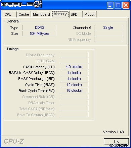Select the 16 clocks tRC value
The height and width of the screenshot is (148, 131).
[74, 90]
